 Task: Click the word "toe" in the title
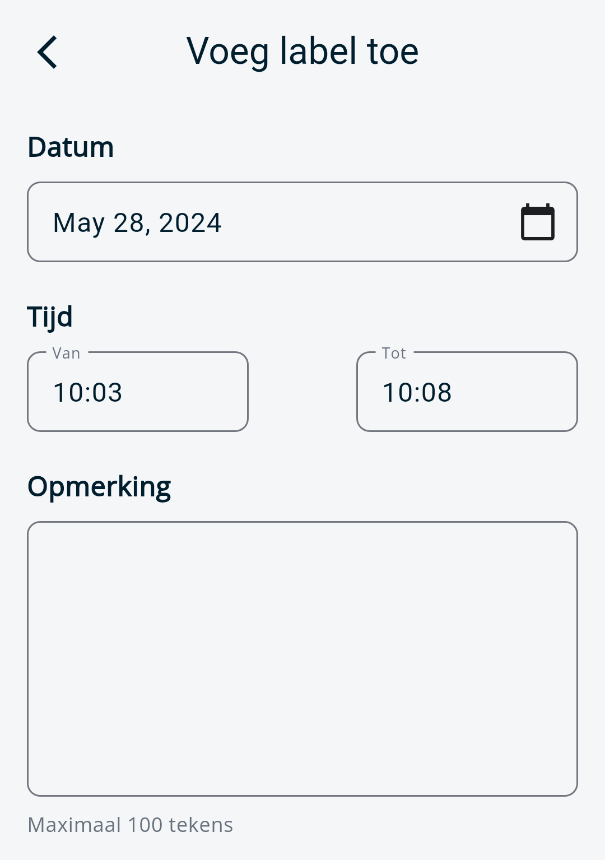(393, 51)
